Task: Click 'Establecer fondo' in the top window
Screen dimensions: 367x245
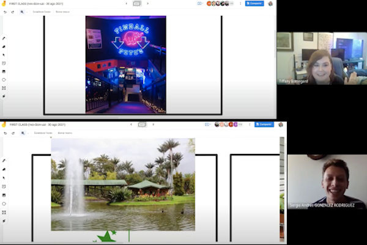Action: coord(42,12)
